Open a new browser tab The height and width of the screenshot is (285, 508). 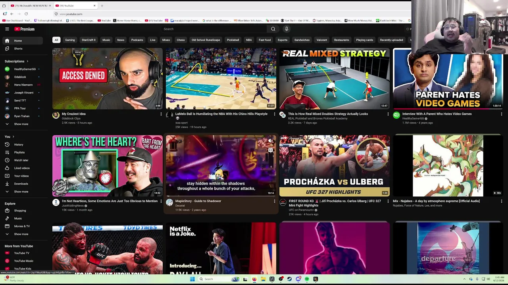point(102,6)
